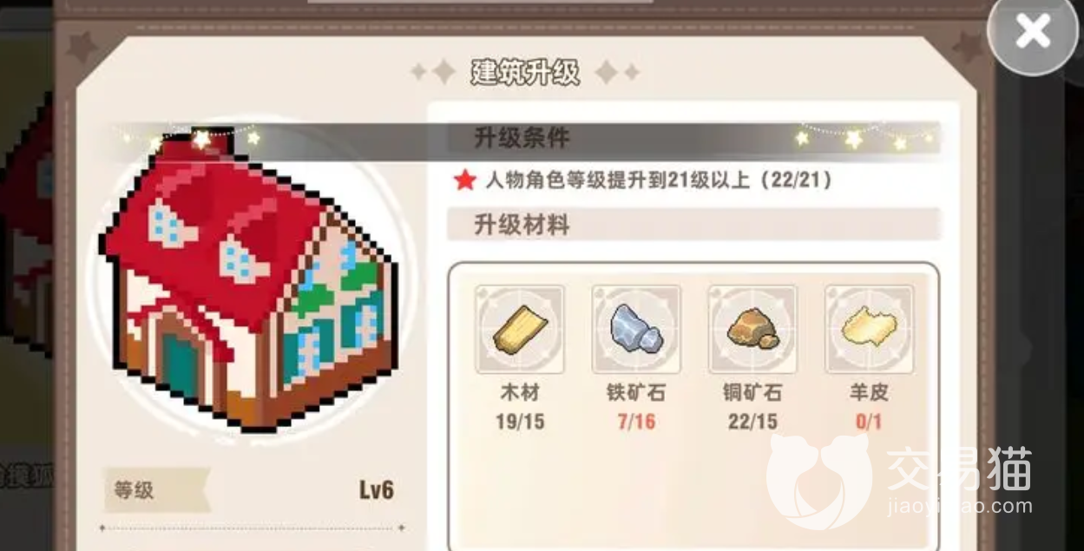Click the 升级材料 section header
Viewport: 1084px width, 551px height.
(x=522, y=225)
